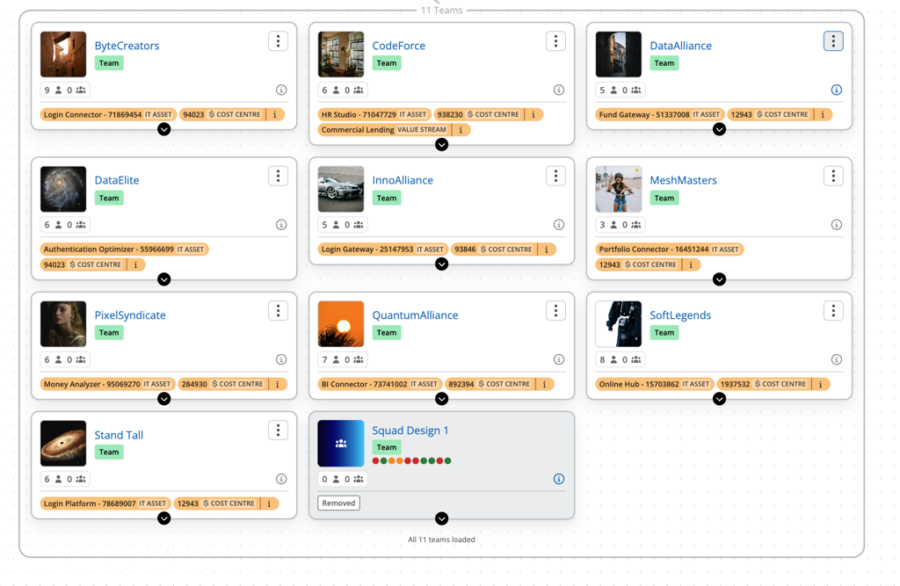Show info for the SoftLegends team
900x586 pixels.
tap(837, 359)
